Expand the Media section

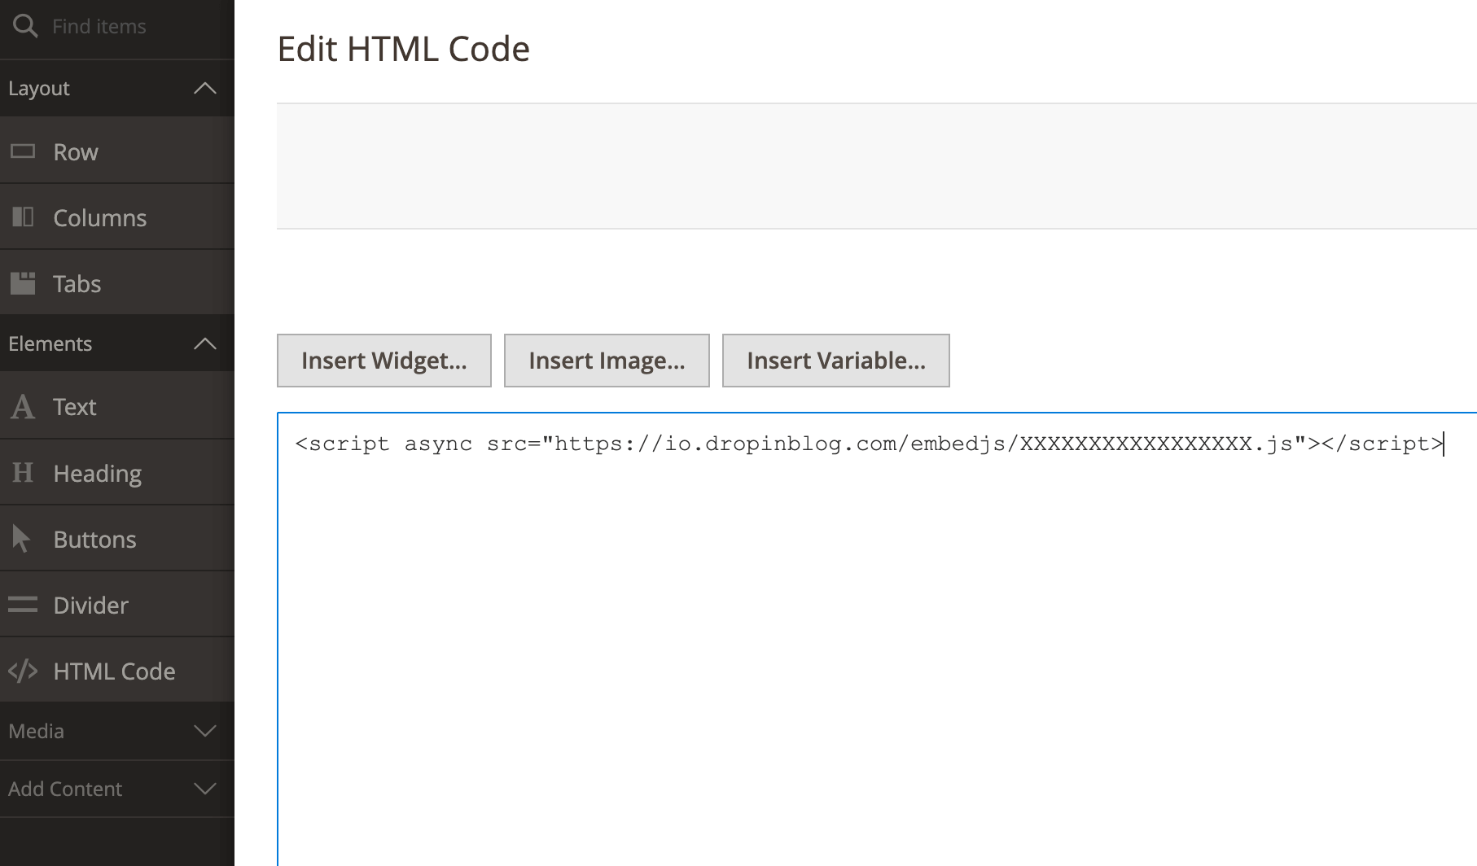click(205, 731)
